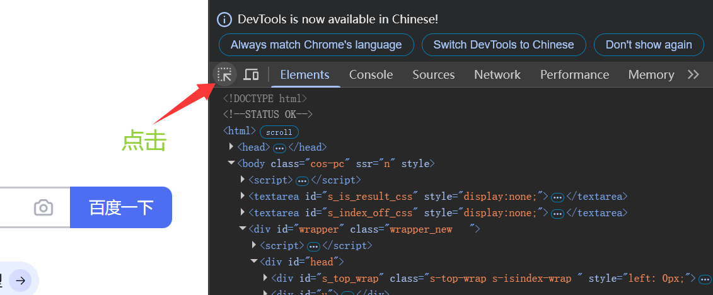Expand the s_is_result_css textarea node

(243, 195)
